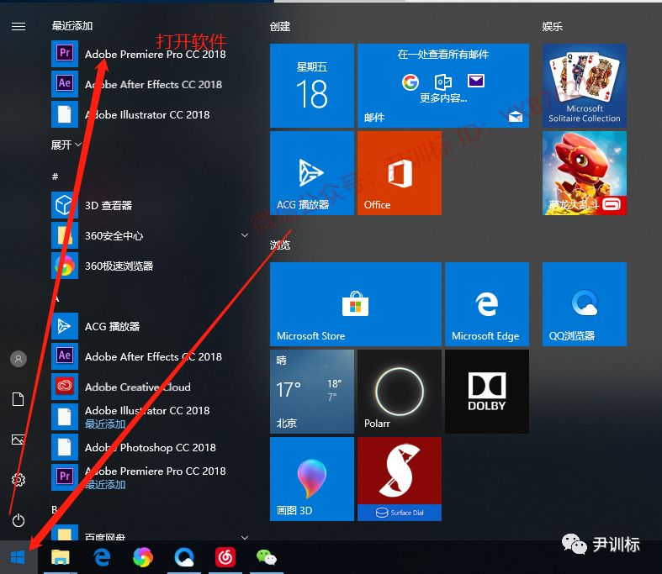Launch Microsoft Edge tile

tap(487, 304)
